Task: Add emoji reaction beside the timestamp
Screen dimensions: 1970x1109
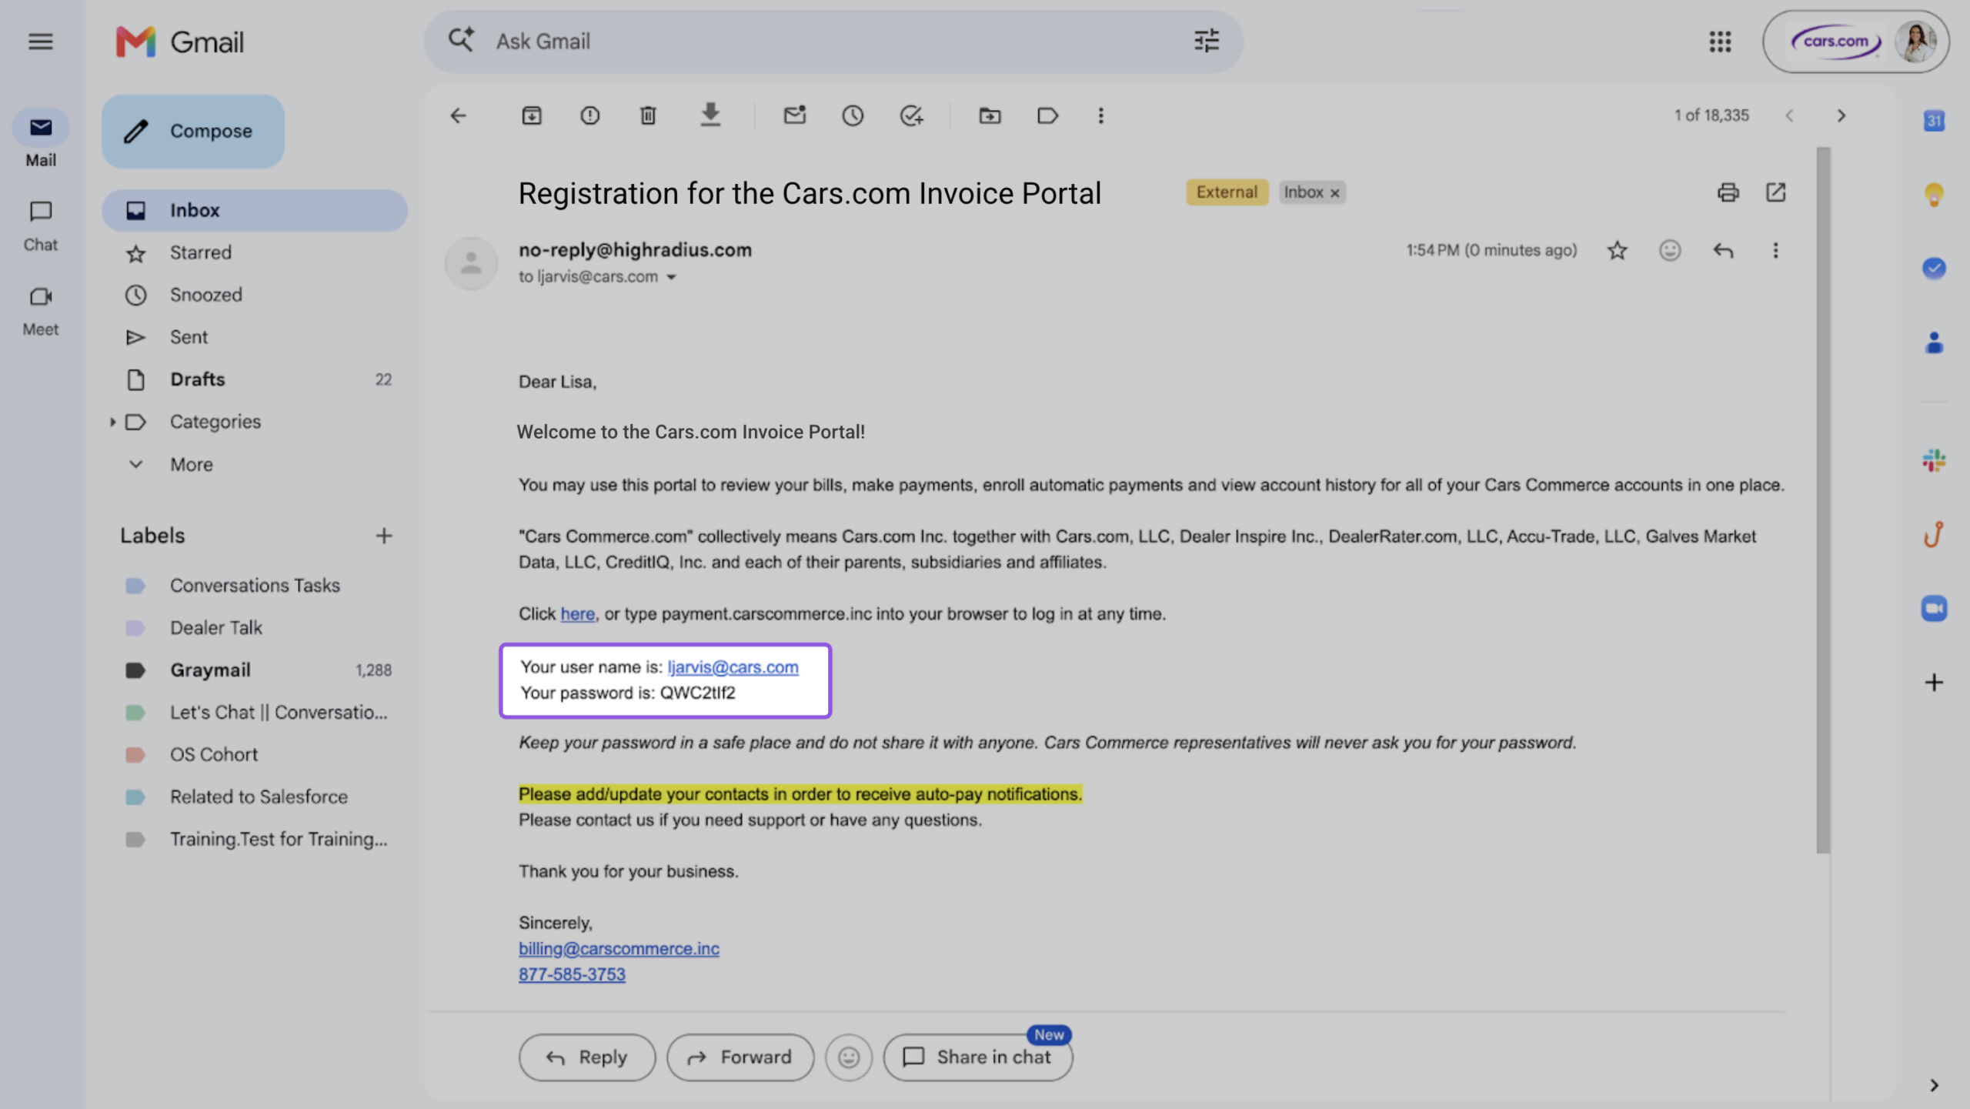Action: (x=1670, y=251)
